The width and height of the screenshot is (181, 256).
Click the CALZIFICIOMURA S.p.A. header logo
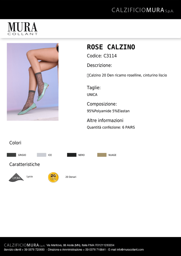[143, 10]
